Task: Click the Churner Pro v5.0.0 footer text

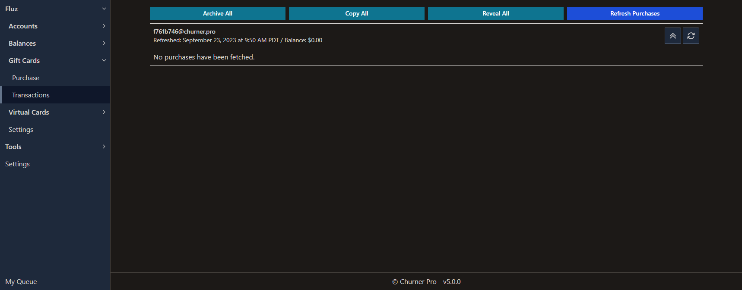Action: tap(426, 281)
